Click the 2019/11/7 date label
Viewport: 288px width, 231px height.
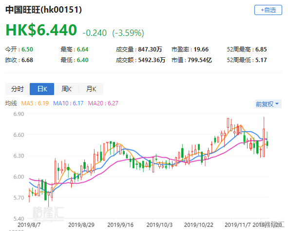pyautogui.click(x=238, y=225)
